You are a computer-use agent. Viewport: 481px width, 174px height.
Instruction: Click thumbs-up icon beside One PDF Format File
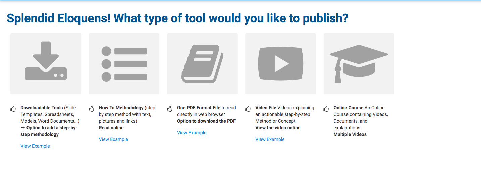pos(170,109)
